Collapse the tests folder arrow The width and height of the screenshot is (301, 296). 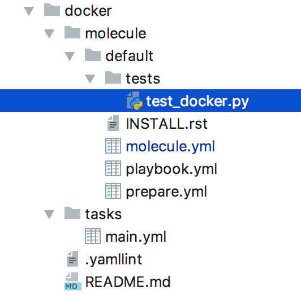pos(90,79)
